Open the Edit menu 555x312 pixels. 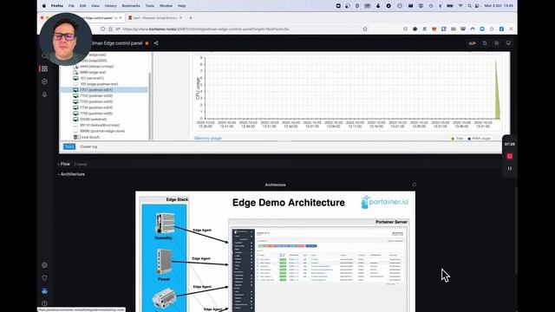(83, 6)
